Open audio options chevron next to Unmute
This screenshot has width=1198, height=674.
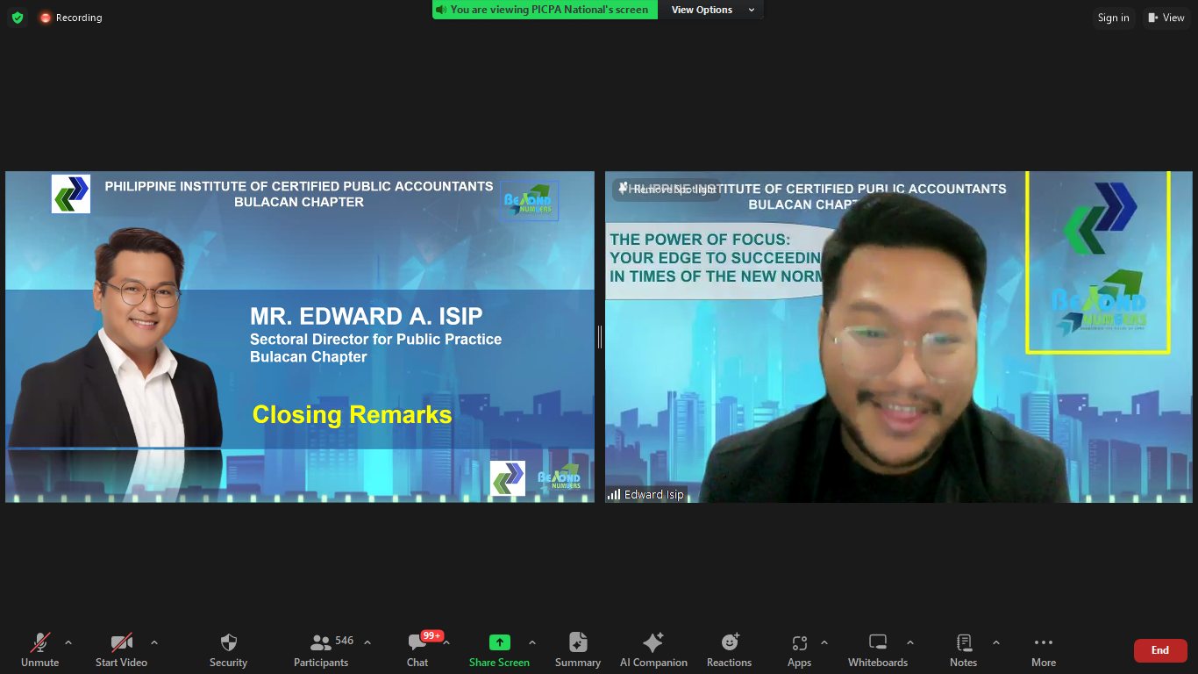[68, 642]
